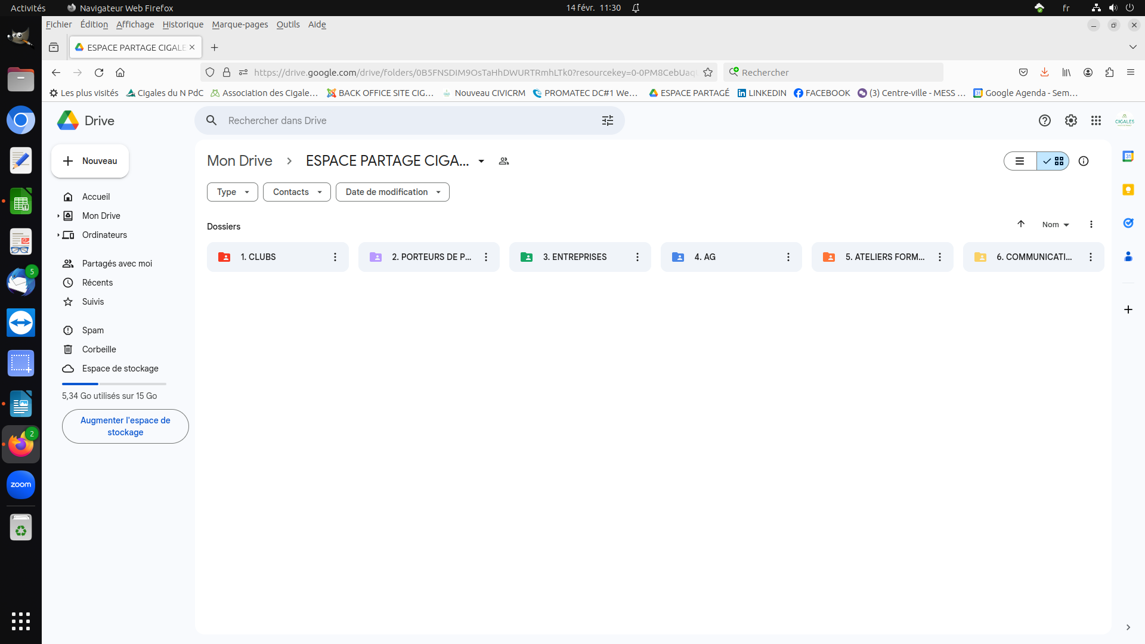Open the Type filter dropdown
The width and height of the screenshot is (1145, 644).
[x=232, y=192]
